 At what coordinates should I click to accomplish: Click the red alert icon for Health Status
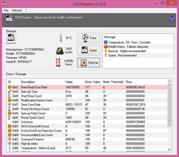coord(106,46)
